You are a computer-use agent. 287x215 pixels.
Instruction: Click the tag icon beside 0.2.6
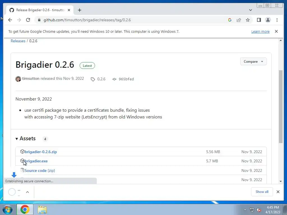pyautogui.click(x=93, y=79)
